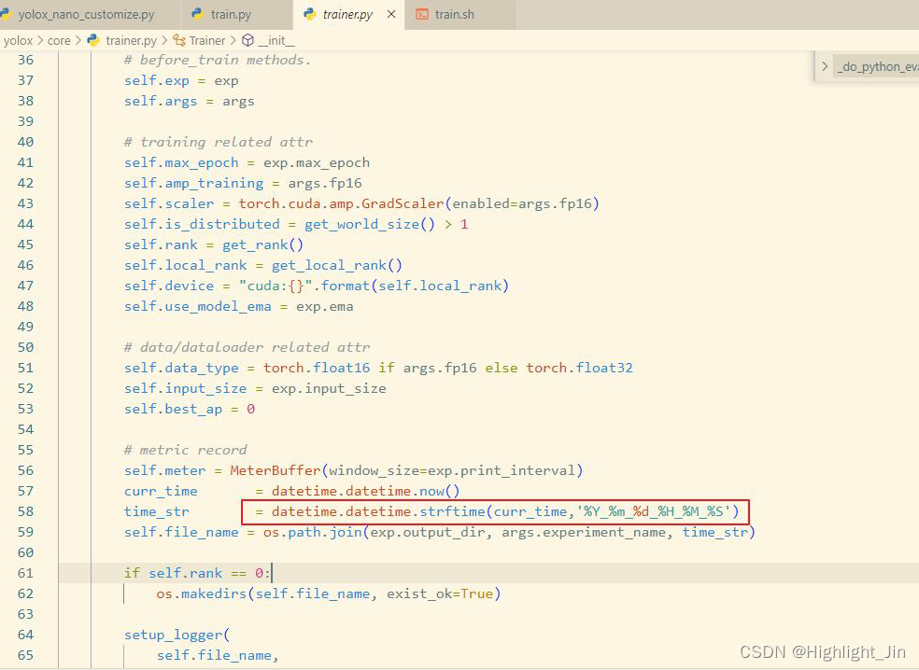Click the Python icon on train.py tab
The height and width of the screenshot is (670, 919).
coord(197,14)
